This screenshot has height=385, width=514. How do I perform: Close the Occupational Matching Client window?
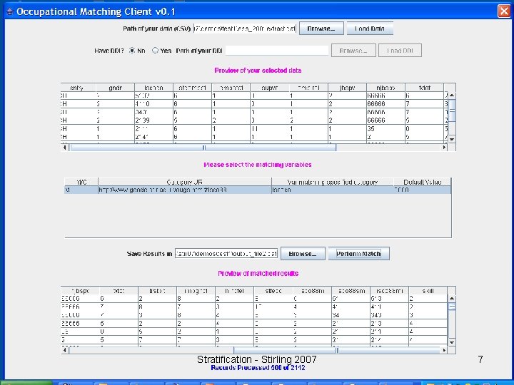pos(504,11)
